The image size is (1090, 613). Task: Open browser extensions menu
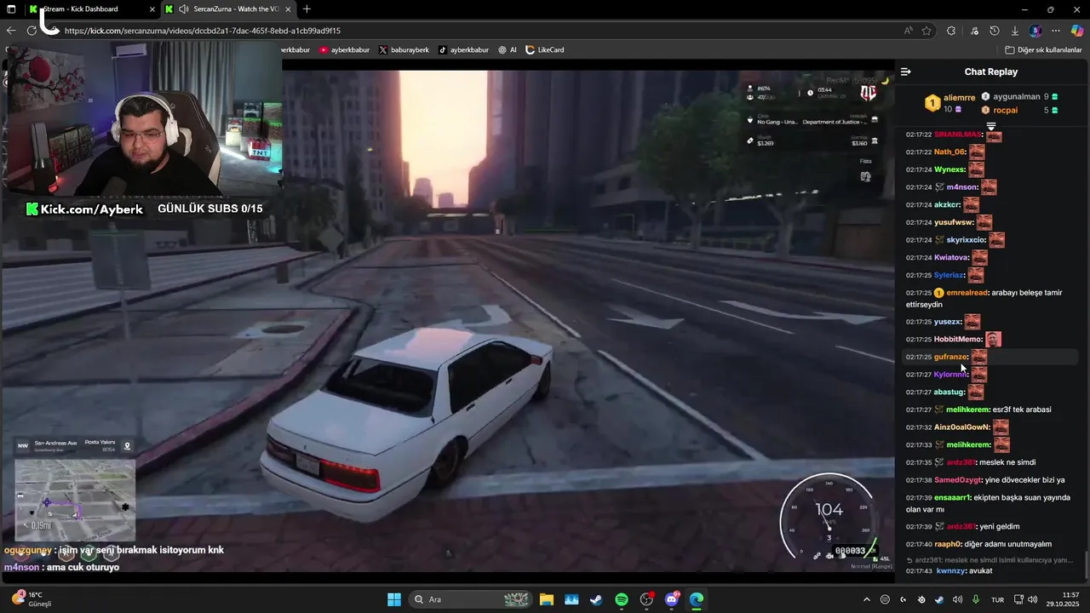[951, 31]
